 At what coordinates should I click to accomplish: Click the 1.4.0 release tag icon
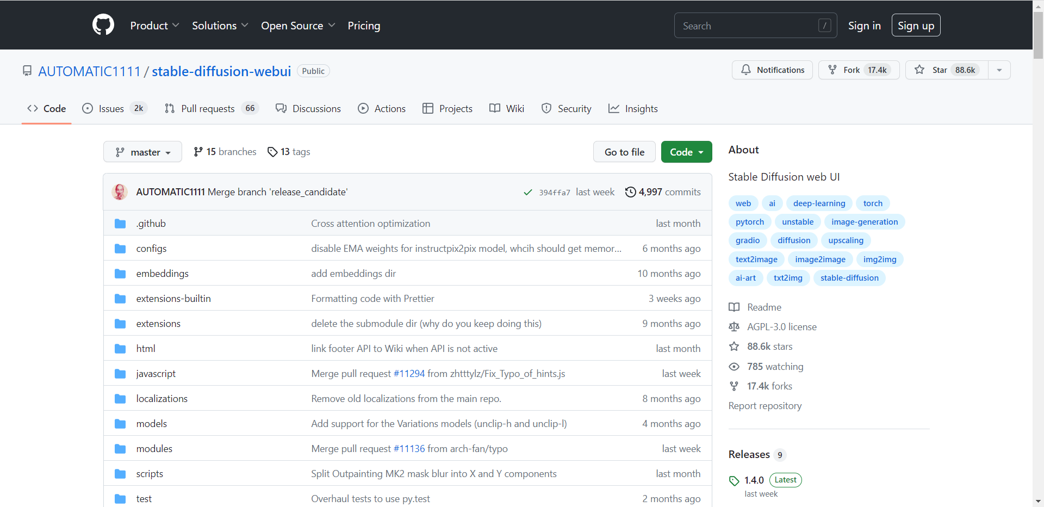734,481
